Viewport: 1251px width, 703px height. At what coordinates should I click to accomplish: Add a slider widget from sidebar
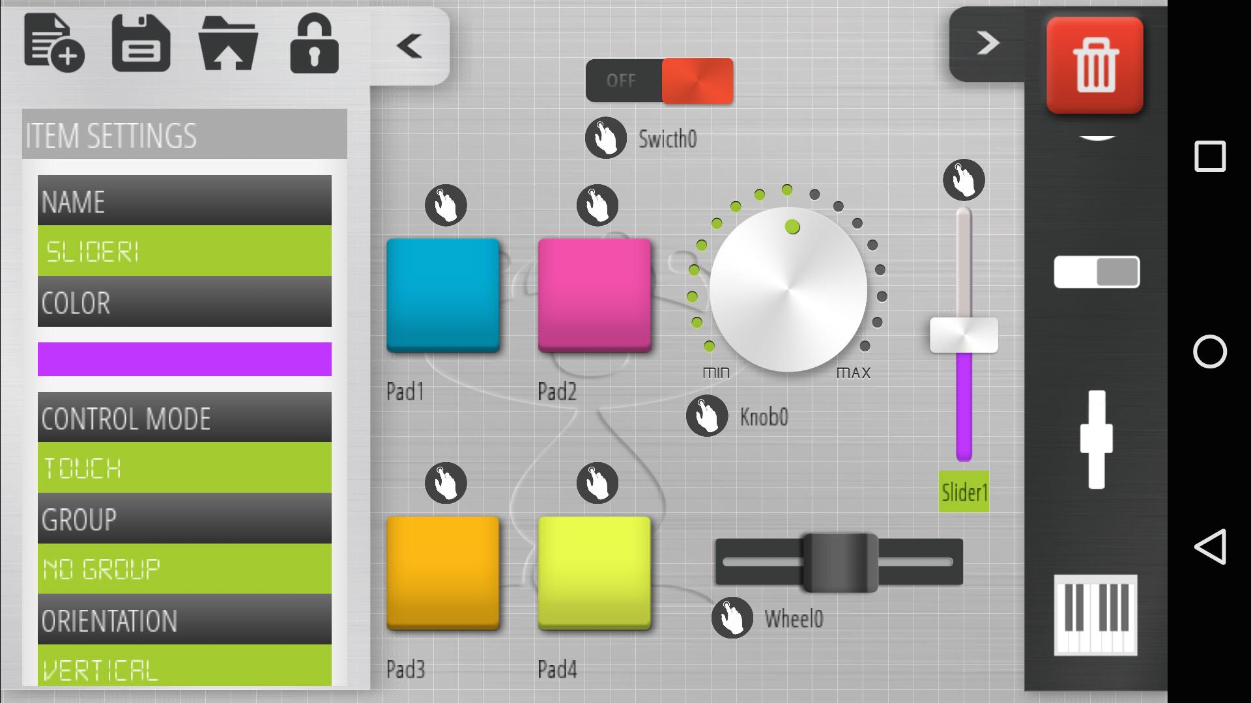coord(1097,439)
